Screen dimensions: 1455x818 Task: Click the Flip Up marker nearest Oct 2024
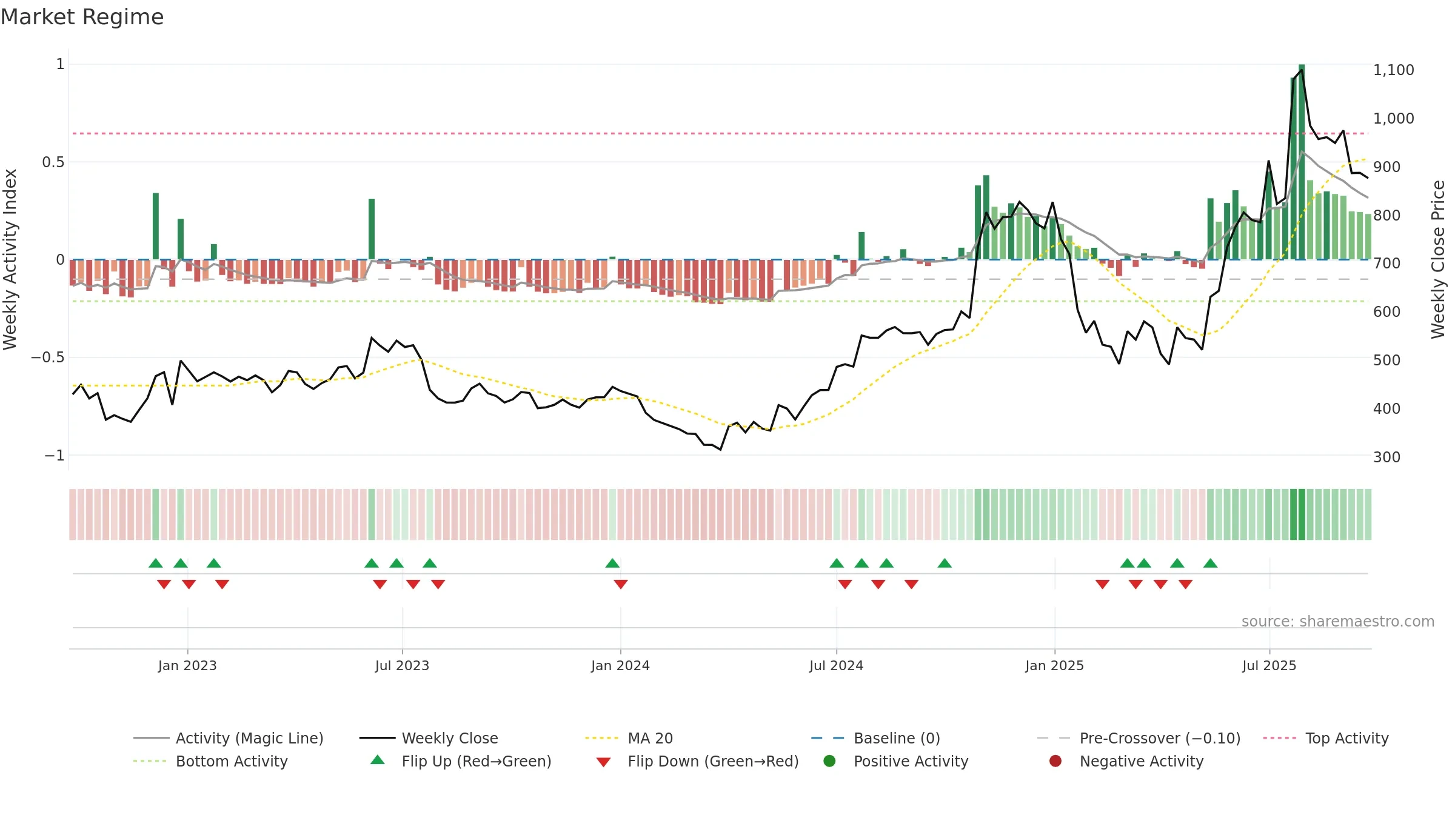tap(945, 563)
